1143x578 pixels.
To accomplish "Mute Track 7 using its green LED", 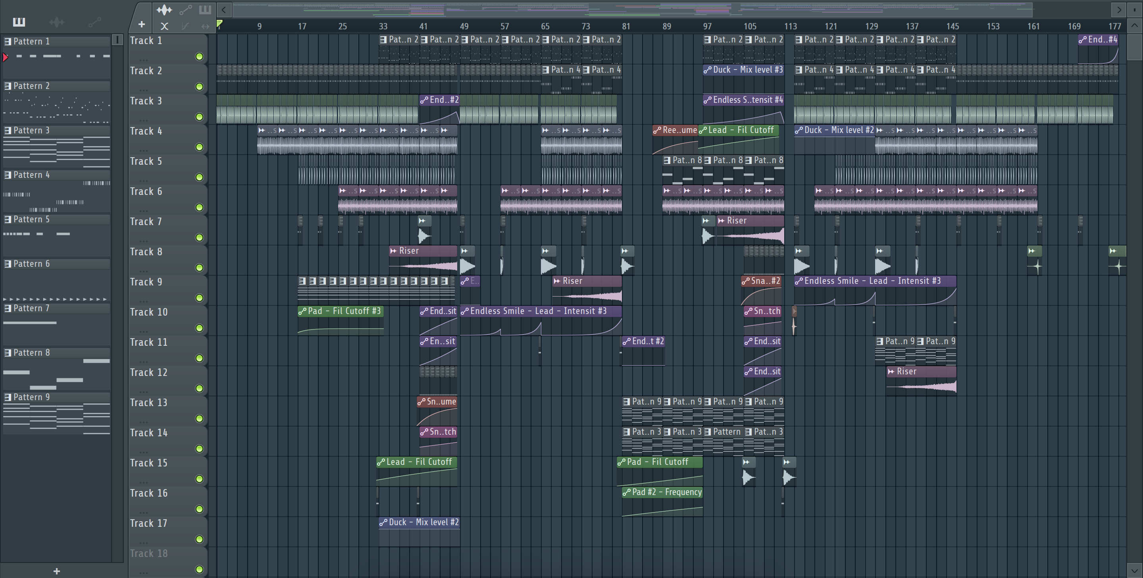I will (x=200, y=237).
